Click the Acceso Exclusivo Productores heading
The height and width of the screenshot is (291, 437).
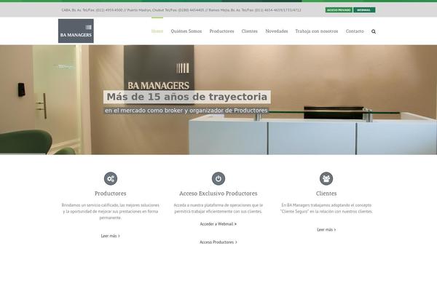click(x=219, y=194)
